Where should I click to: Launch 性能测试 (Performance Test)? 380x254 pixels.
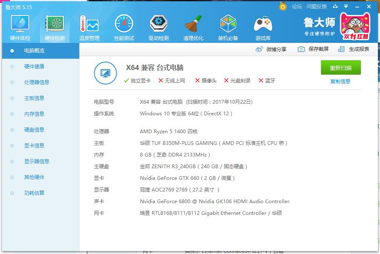coord(123,27)
